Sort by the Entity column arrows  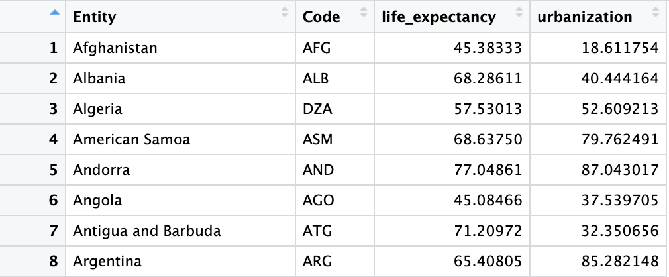(x=285, y=13)
